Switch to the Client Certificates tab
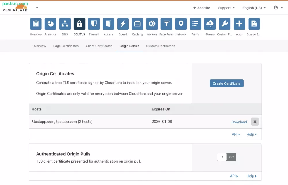This screenshot has width=288, height=185. pos(99,46)
